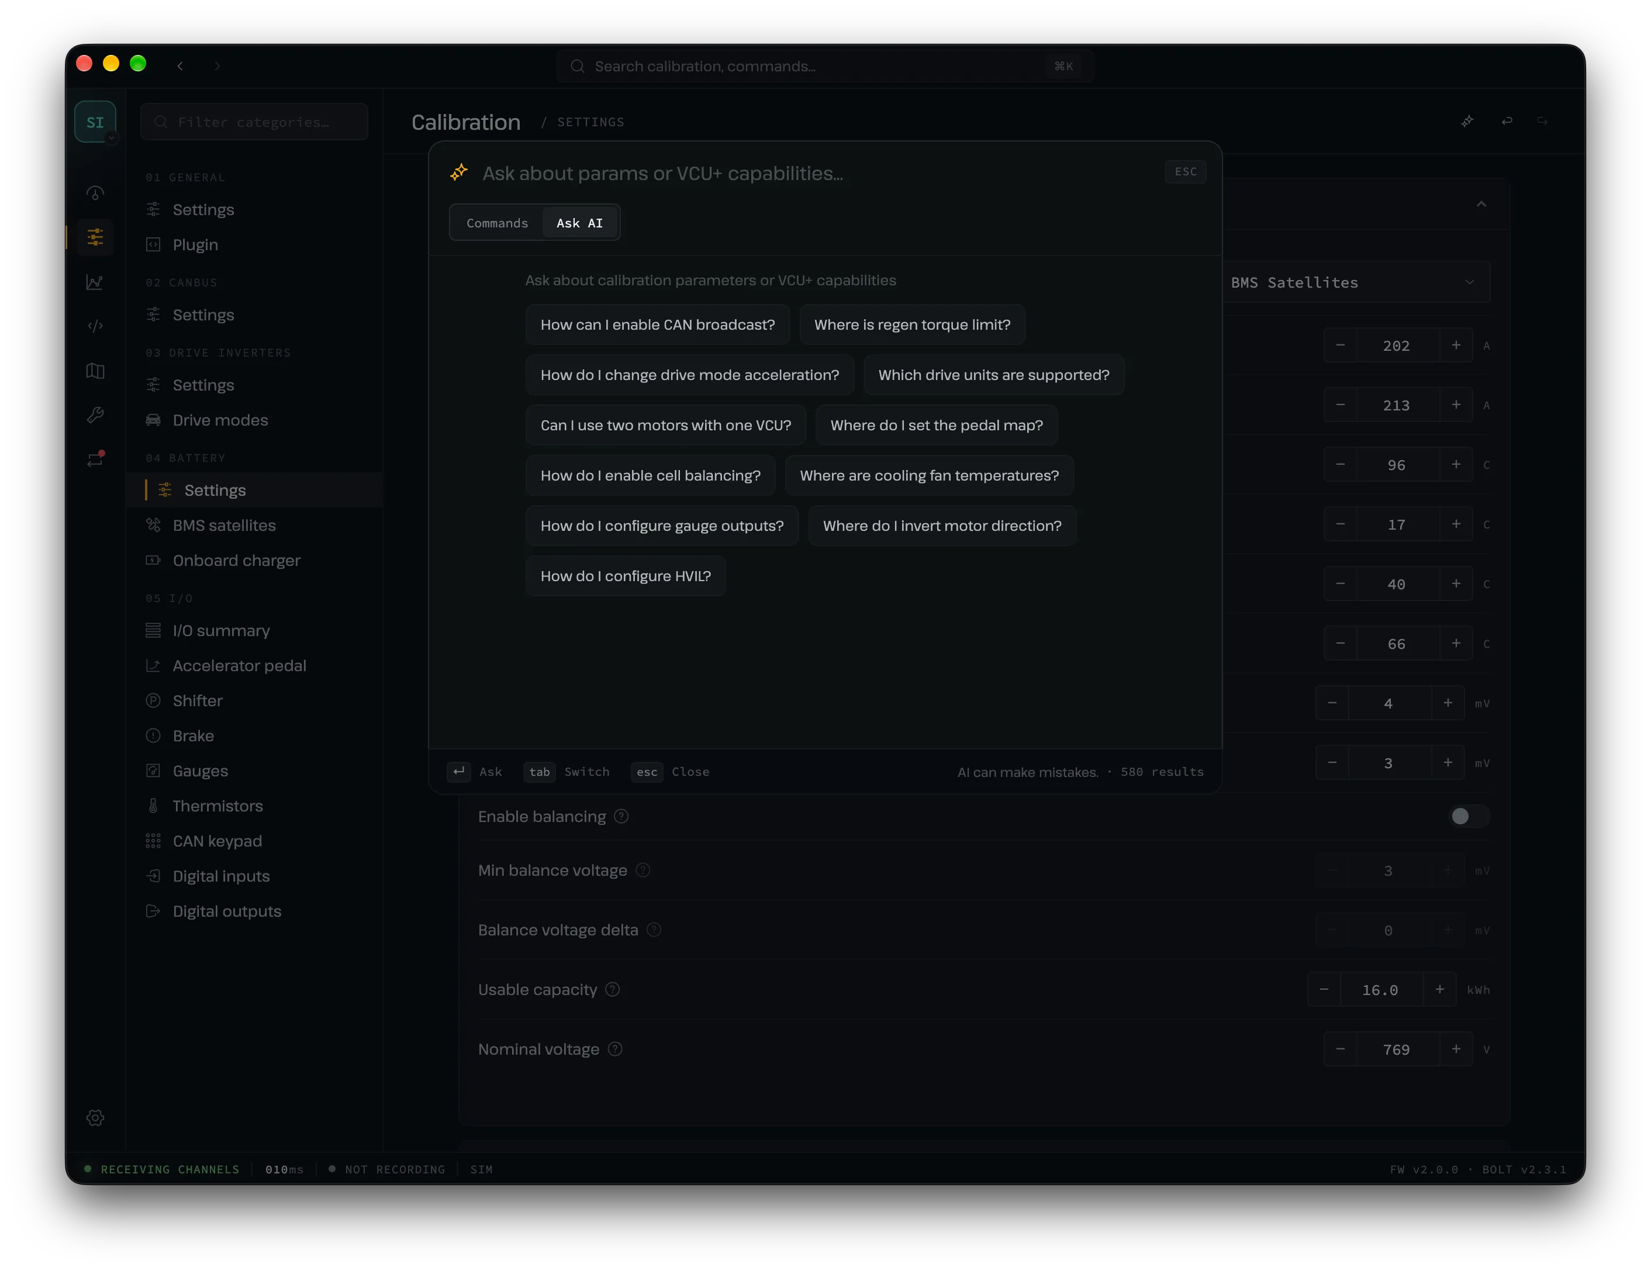The height and width of the screenshot is (1271, 1651).
Task: Ask 'How can I enable CAN broadcast?'
Action: (658, 324)
